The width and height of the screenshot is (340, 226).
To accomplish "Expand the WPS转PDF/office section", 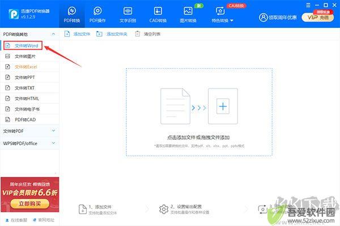I will pyautogui.click(x=29, y=144).
